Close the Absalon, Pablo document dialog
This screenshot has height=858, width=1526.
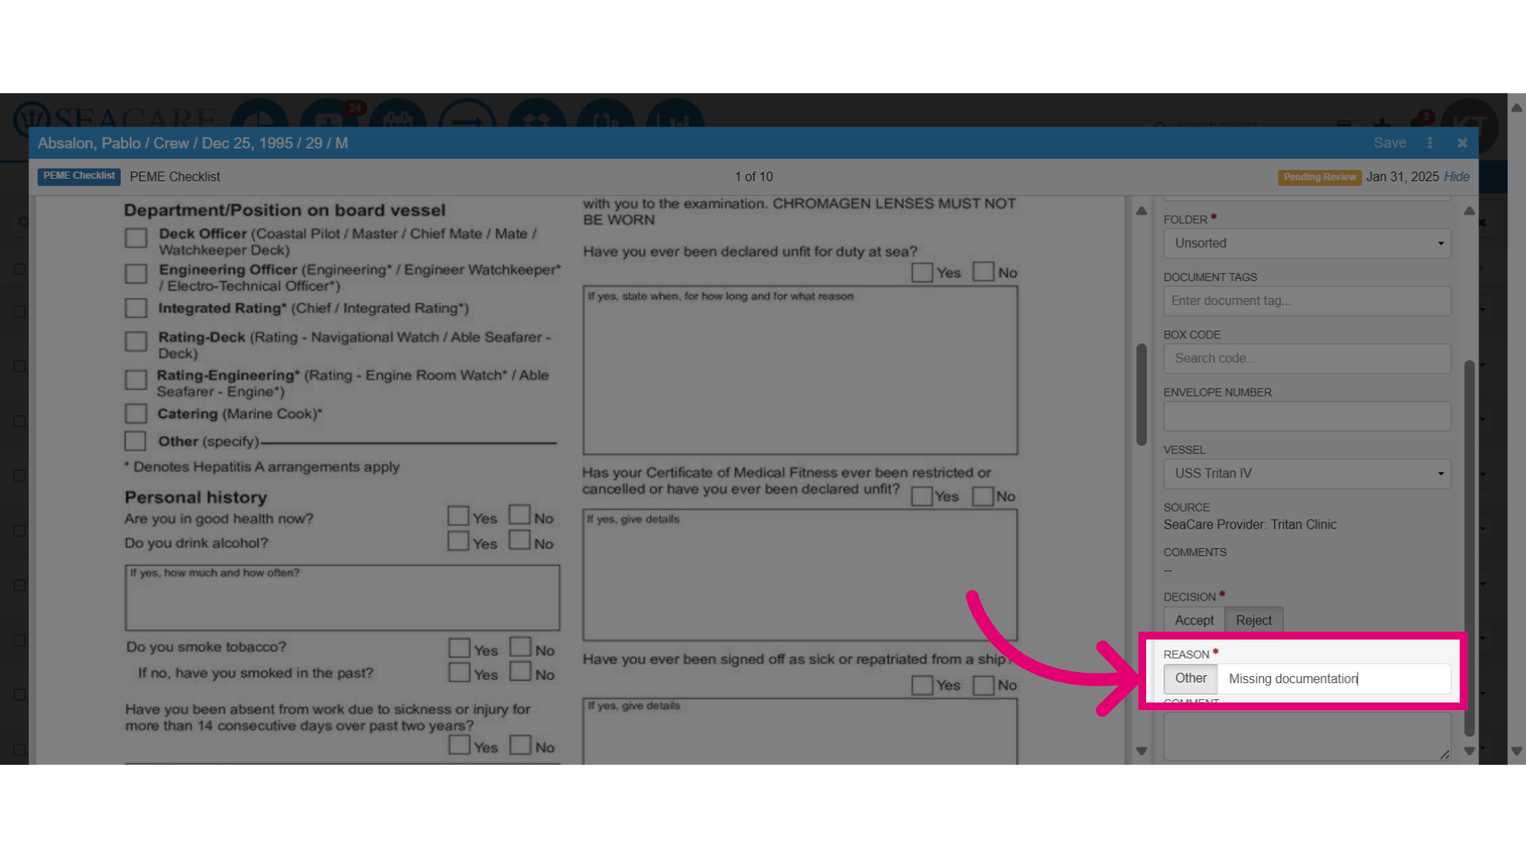pos(1462,143)
